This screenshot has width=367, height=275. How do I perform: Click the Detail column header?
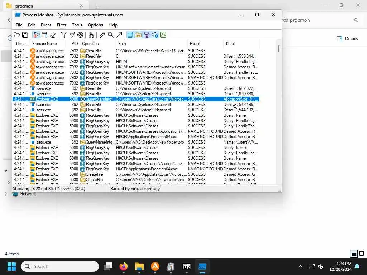pyautogui.click(x=241, y=44)
